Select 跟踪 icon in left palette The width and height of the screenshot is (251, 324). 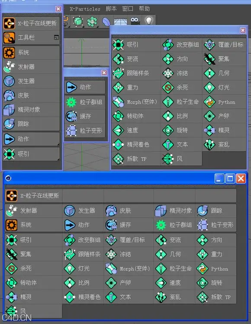(x=9, y=124)
